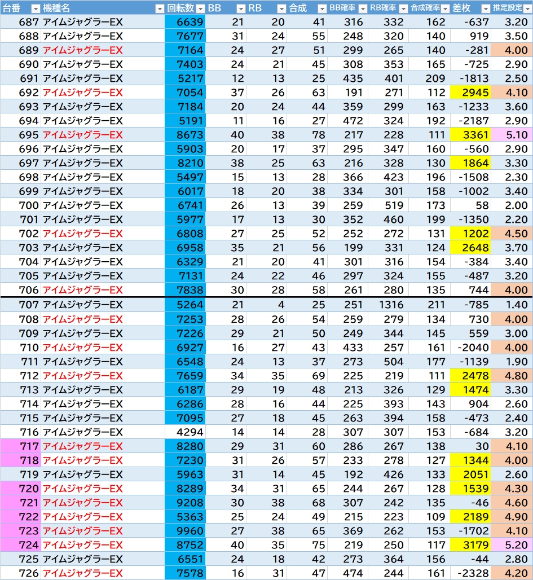Select the pink machine number cell 717
Viewport: 533px width, 580px height.
(x=20, y=446)
